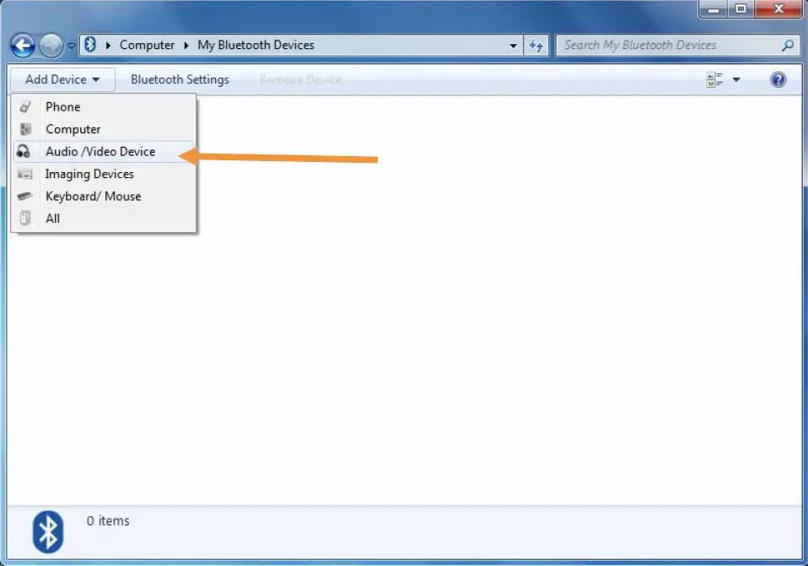Screen dimensions: 808x566
Task: Click the refresh button beside address bar
Action: click(536, 46)
